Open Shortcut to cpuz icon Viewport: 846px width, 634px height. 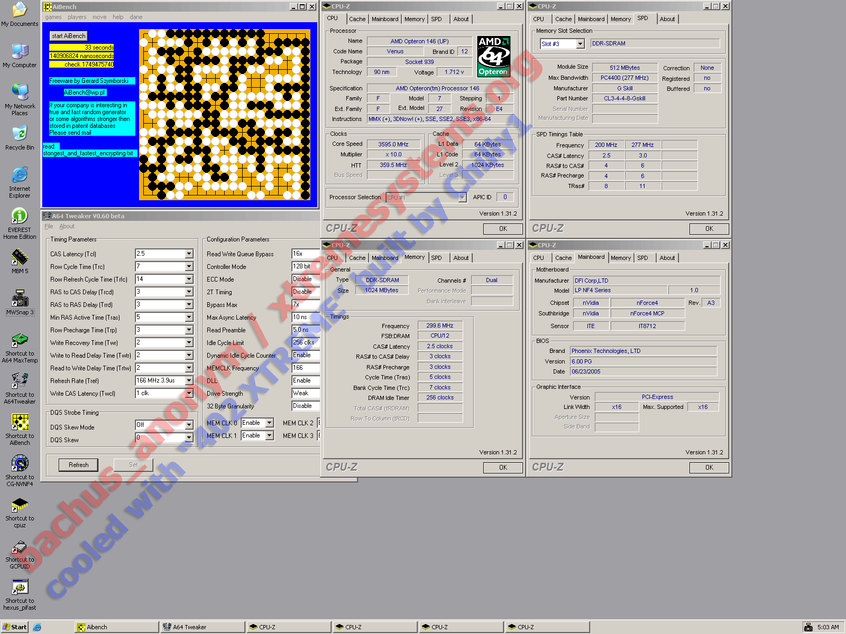tap(20, 512)
